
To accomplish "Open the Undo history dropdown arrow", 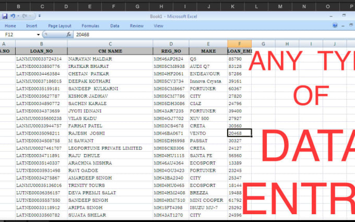I will pyautogui.click(x=18, y=16).
